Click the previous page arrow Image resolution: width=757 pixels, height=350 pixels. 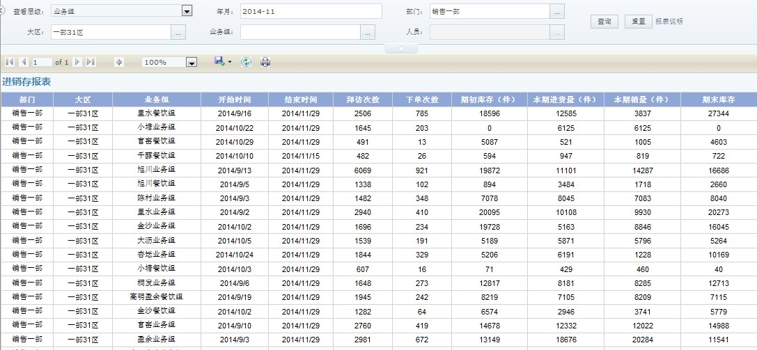pos(23,63)
